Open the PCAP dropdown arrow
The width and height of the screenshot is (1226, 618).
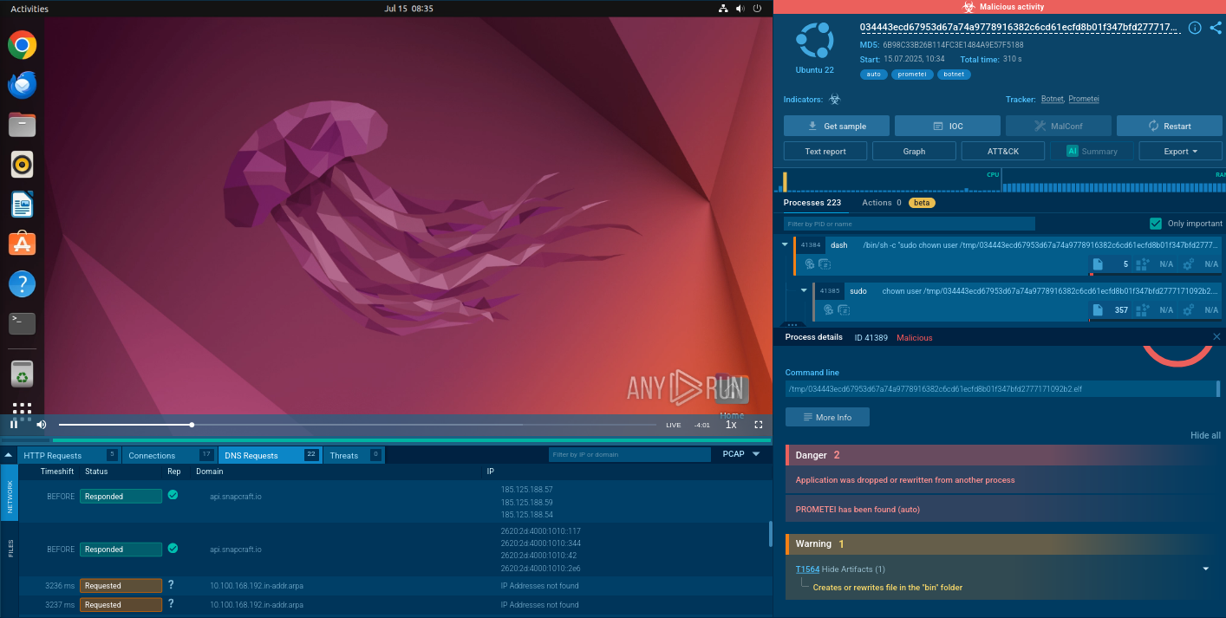click(756, 454)
